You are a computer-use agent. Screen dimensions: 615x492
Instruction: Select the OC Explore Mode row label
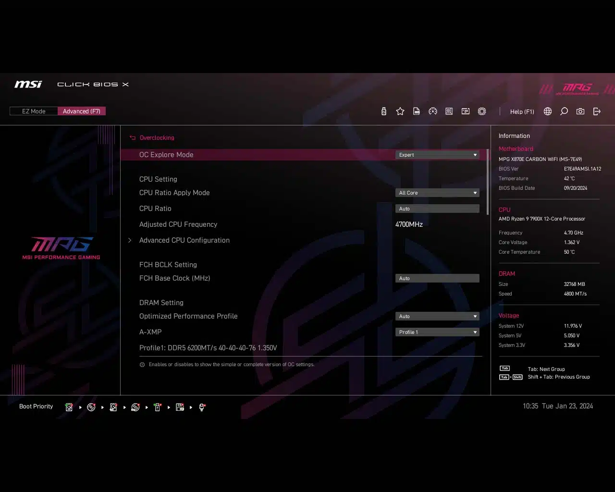pos(166,155)
